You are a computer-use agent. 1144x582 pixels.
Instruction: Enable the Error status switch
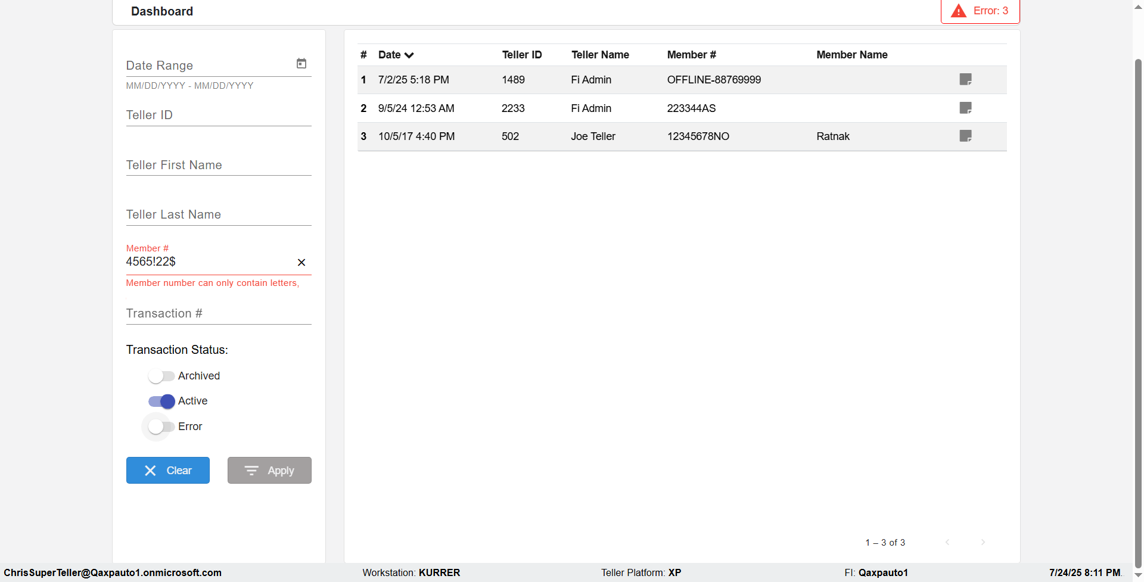(x=161, y=427)
